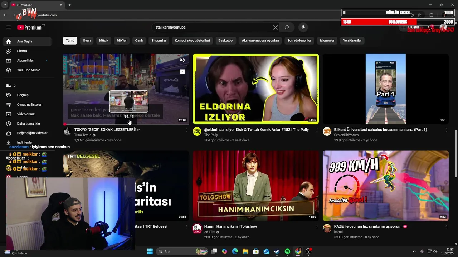Click the h4rnd channel avatar
The image size is (458, 257).
327,228
